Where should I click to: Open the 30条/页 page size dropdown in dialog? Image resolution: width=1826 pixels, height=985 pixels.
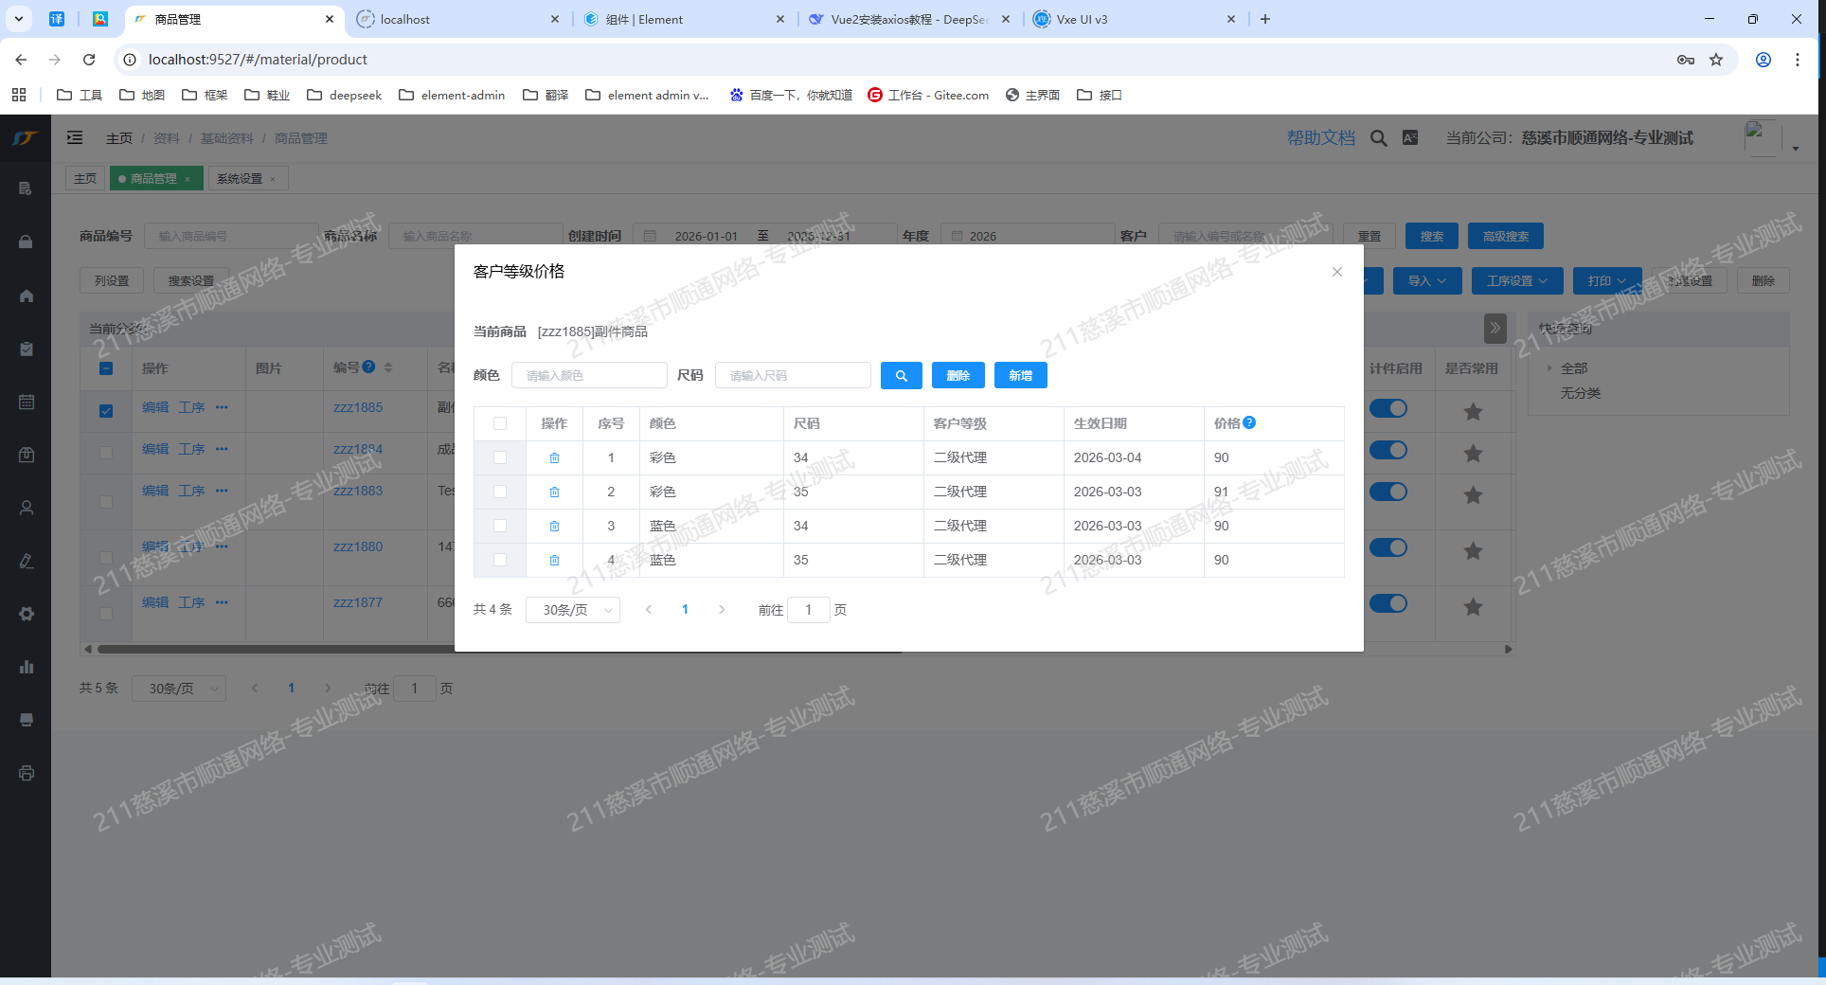(573, 610)
